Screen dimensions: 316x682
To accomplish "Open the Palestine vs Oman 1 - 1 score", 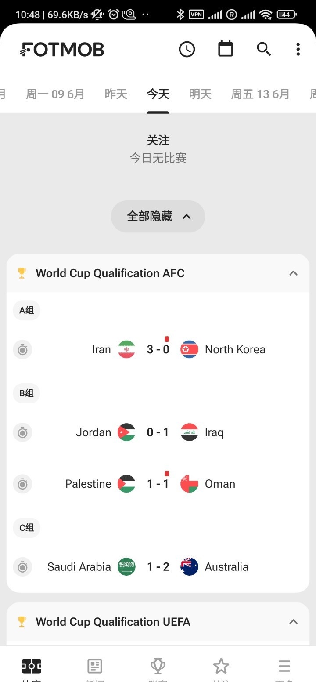I will tap(158, 484).
